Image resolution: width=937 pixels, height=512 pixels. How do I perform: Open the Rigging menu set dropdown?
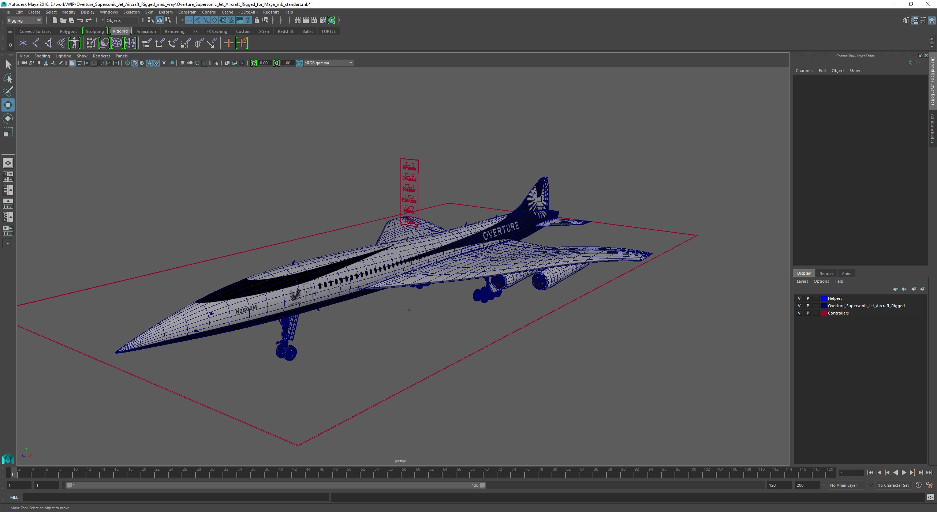pyautogui.click(x=24, y=20)
